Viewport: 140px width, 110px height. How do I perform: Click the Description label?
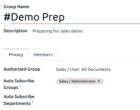pyautogui.click(x=15, y=31)
